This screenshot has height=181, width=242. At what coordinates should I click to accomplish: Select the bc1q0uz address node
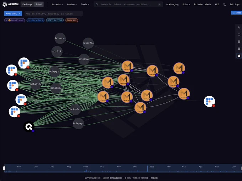tap(56, 88)
